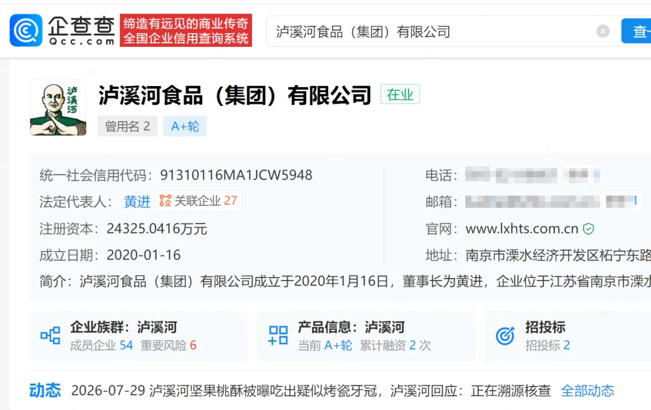Image resolution: width=651 pixels, height=410 pixels.
Task: View 当前 A+轮 financing round
Action: 325,346
